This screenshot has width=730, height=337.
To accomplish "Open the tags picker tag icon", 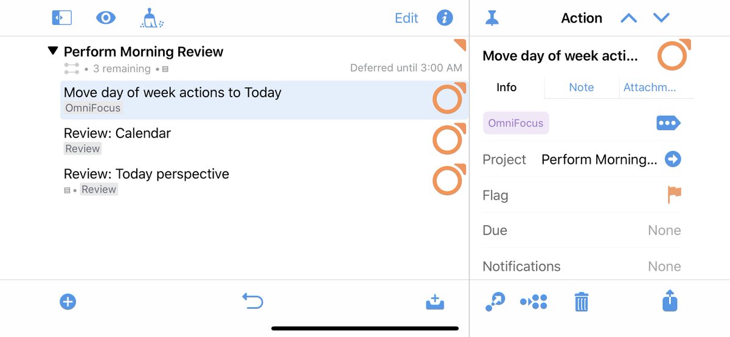I will tap(669, 123).
